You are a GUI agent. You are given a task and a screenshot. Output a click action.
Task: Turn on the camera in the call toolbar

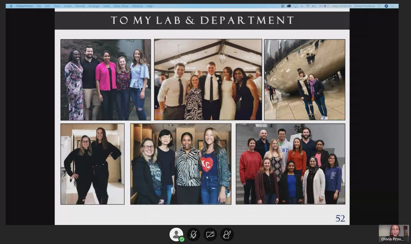tap(210, 234)
